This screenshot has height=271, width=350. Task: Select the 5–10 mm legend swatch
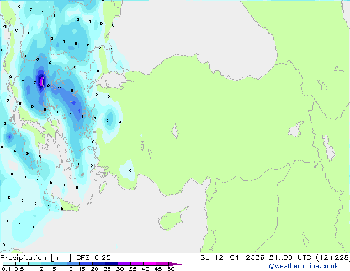pyautogui.click(x=60, y=264)
